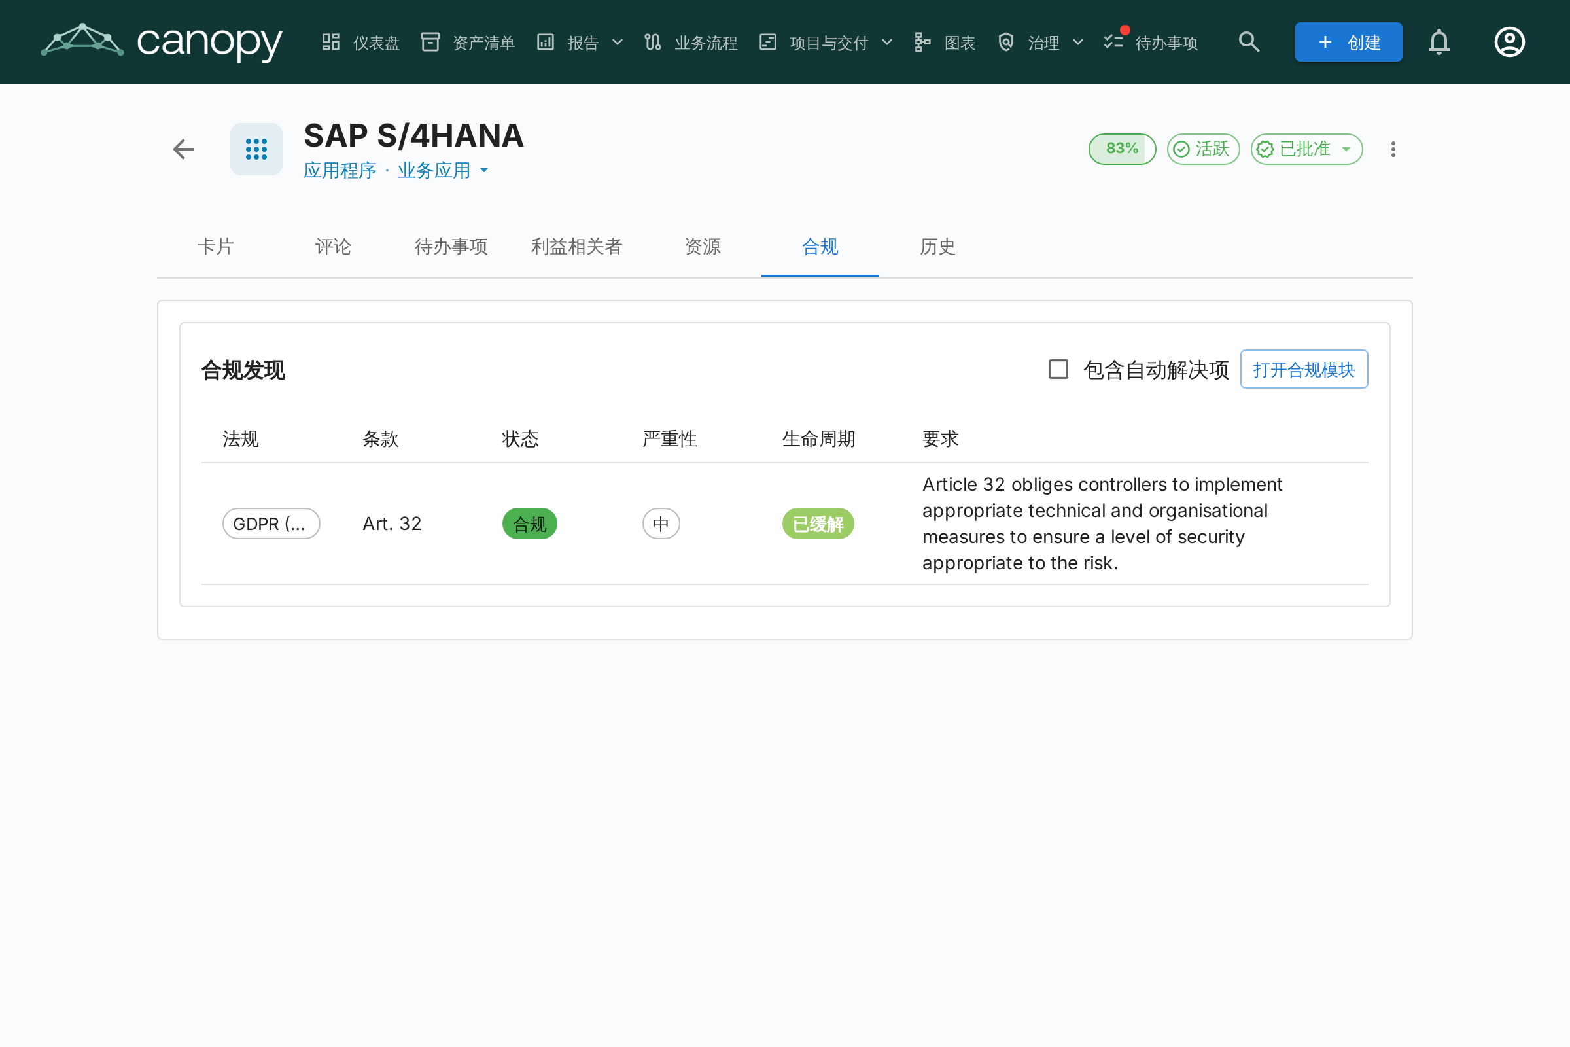Click the SAP S/4HANA page title
Image resolution: width=1570 pixels, height=1047 pixels.
(x=414, y=135)
